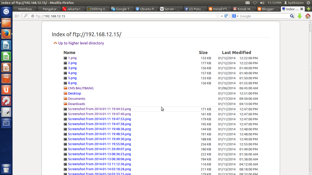Open the search engine selector dropdown
312x175 pixels.
[x=236, y=16]
